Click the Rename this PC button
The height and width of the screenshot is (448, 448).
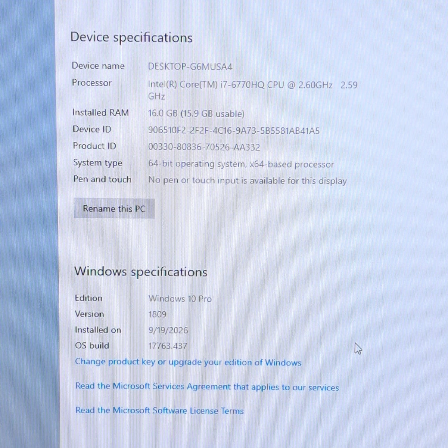(x=114, y=208)
